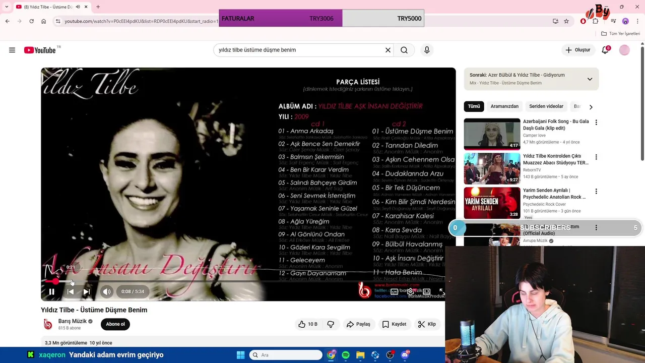Open the Windows Start menu
This screenshot has width=645, height=363.
240,355
